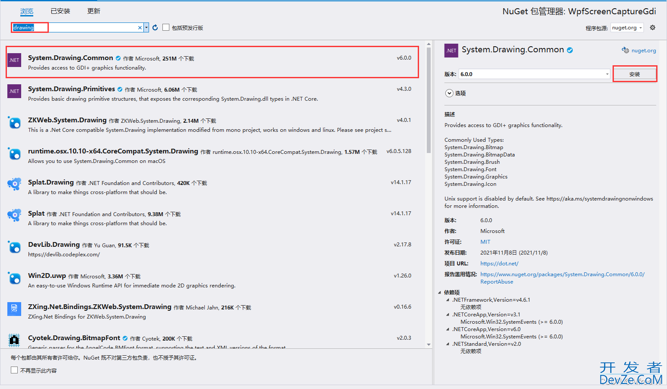Click the list scrollbar down arrow
The height and width of the screenshot is (389, 667).
coord(429,344)
